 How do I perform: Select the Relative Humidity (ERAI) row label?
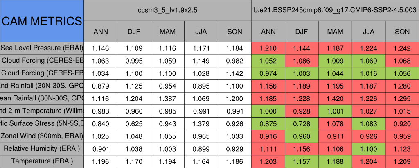42,148
